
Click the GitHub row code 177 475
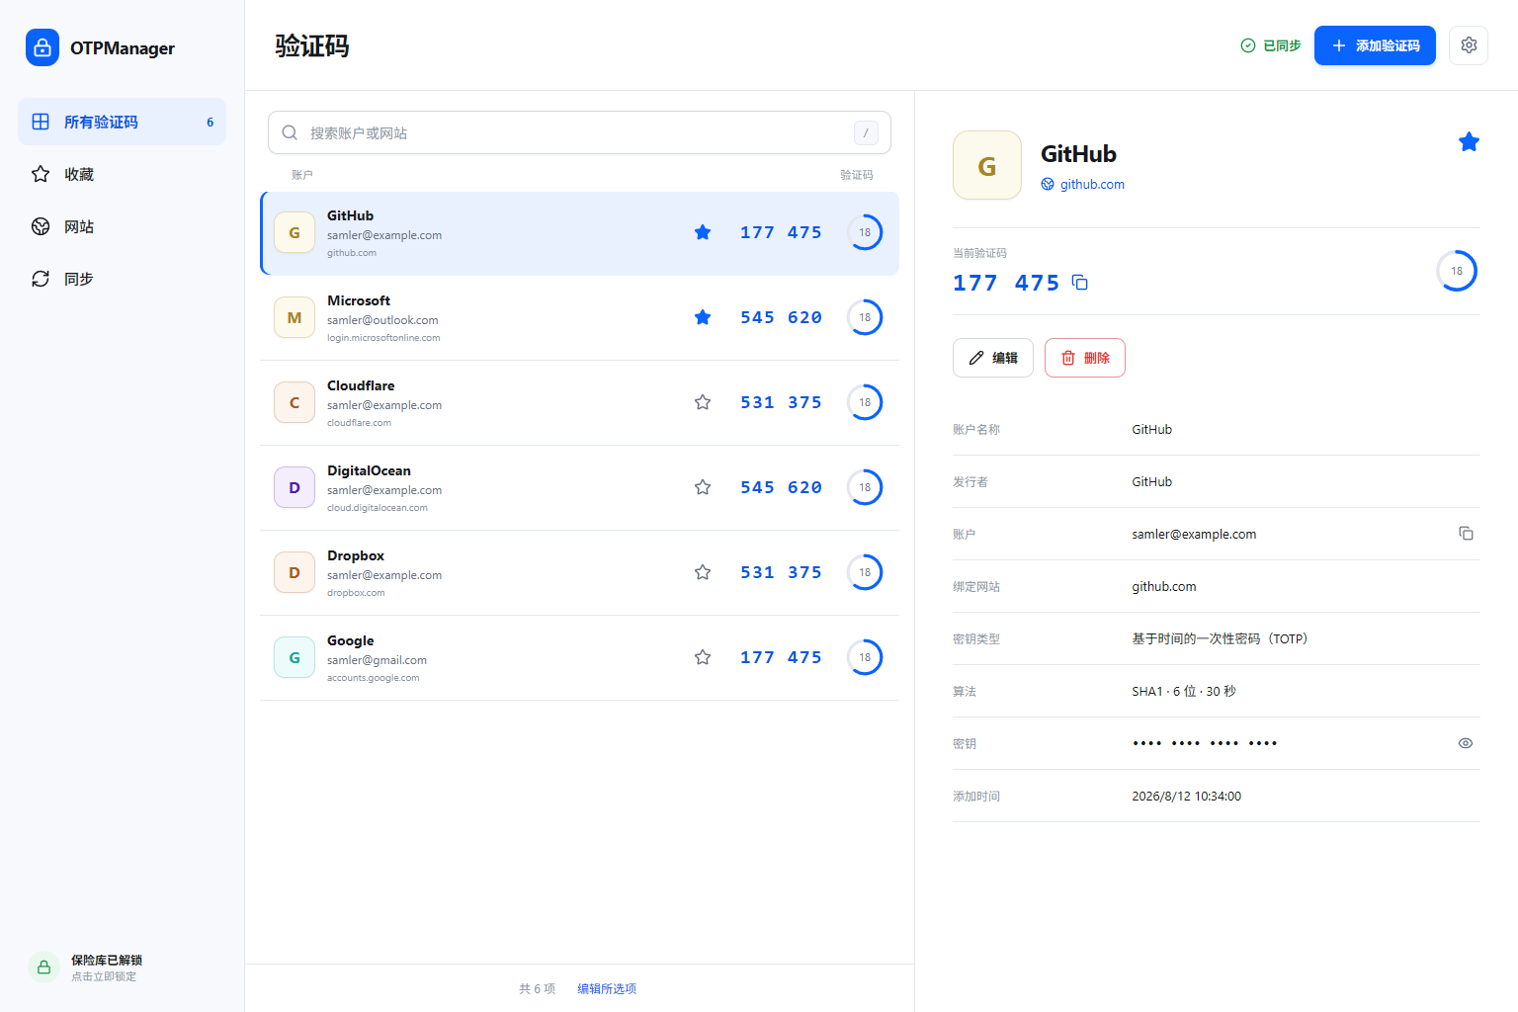coord(781,232)
